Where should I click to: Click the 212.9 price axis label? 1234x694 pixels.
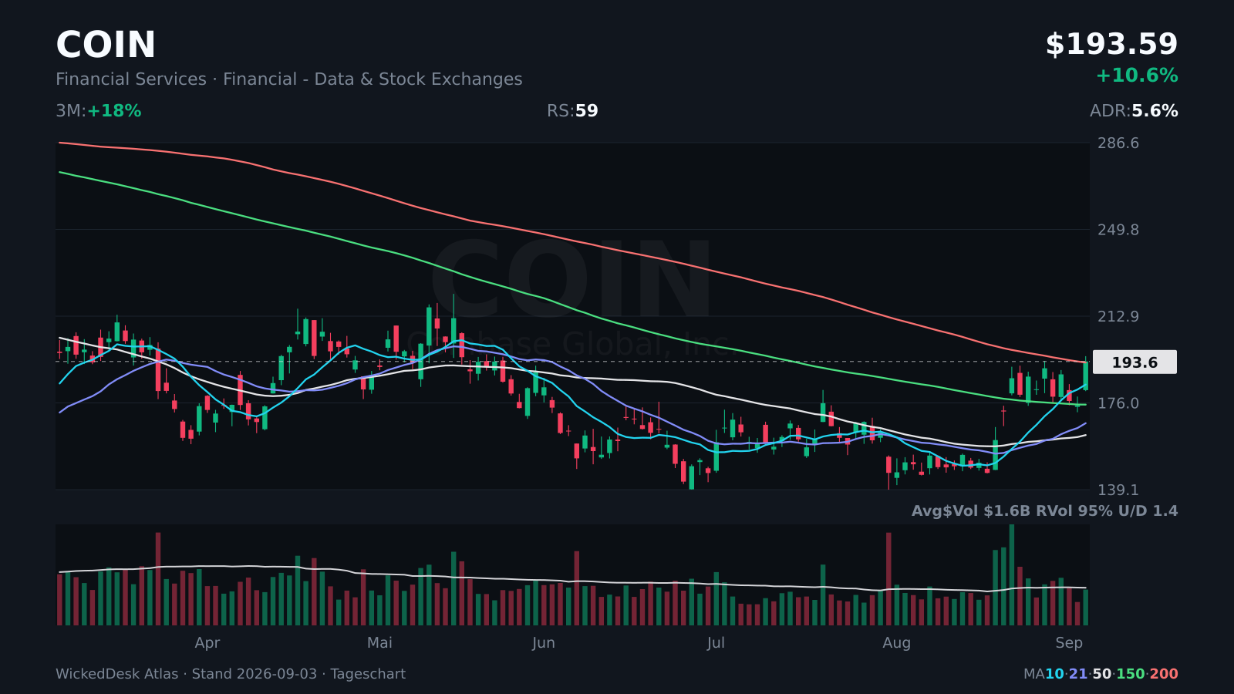pos(1118,317)
